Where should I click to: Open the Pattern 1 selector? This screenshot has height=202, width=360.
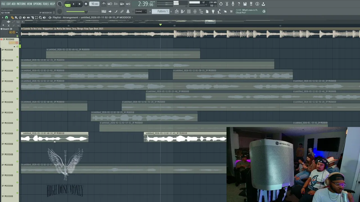pyautogui.click(x=161, y=12)
